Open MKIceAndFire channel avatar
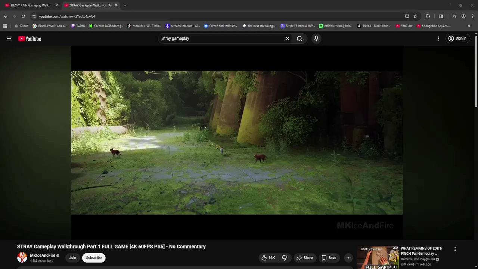 coord(22,257)
